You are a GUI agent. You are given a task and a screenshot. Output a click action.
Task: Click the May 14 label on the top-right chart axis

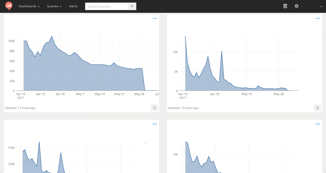pyautogui.click(x=247, y=94)
